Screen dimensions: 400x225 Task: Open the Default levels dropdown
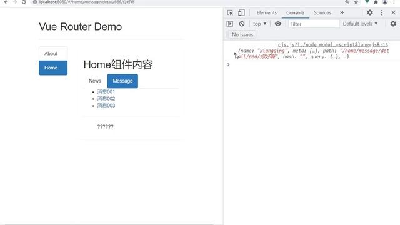click(x=360, y=24)
